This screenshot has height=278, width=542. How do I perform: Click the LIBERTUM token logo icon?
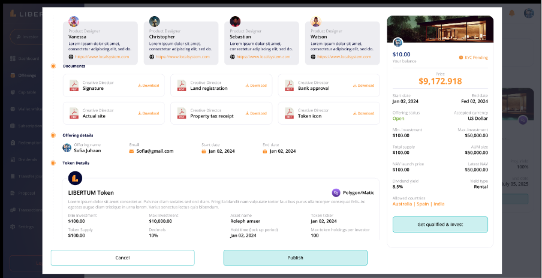(x=75, y=178)
